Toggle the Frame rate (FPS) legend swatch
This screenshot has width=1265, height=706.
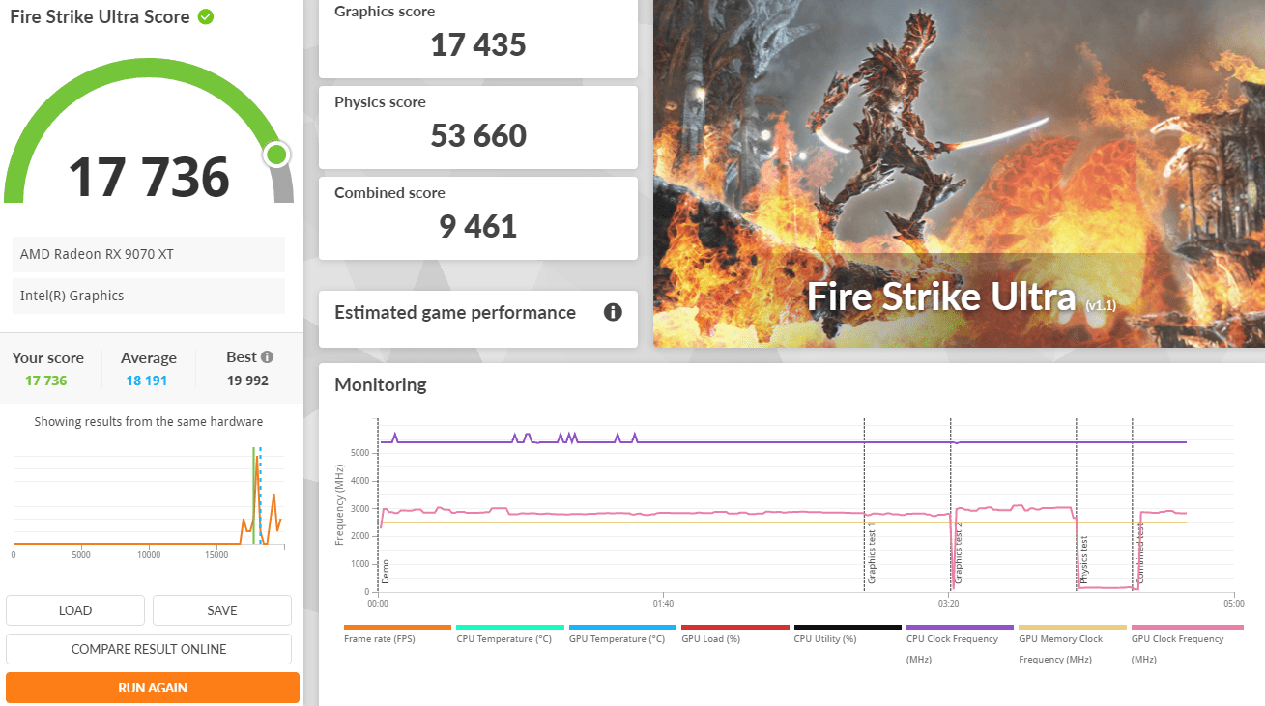(397, 627)
